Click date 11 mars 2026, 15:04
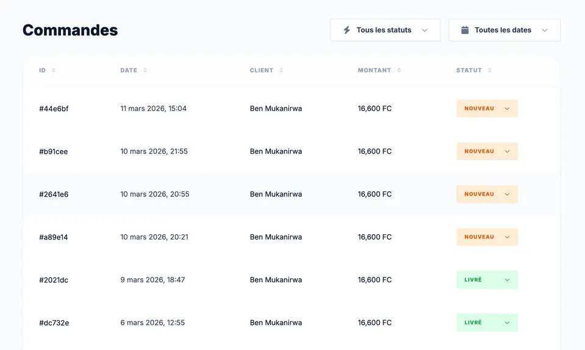This screenshot has width=585, height=350. tap(154, 109)
